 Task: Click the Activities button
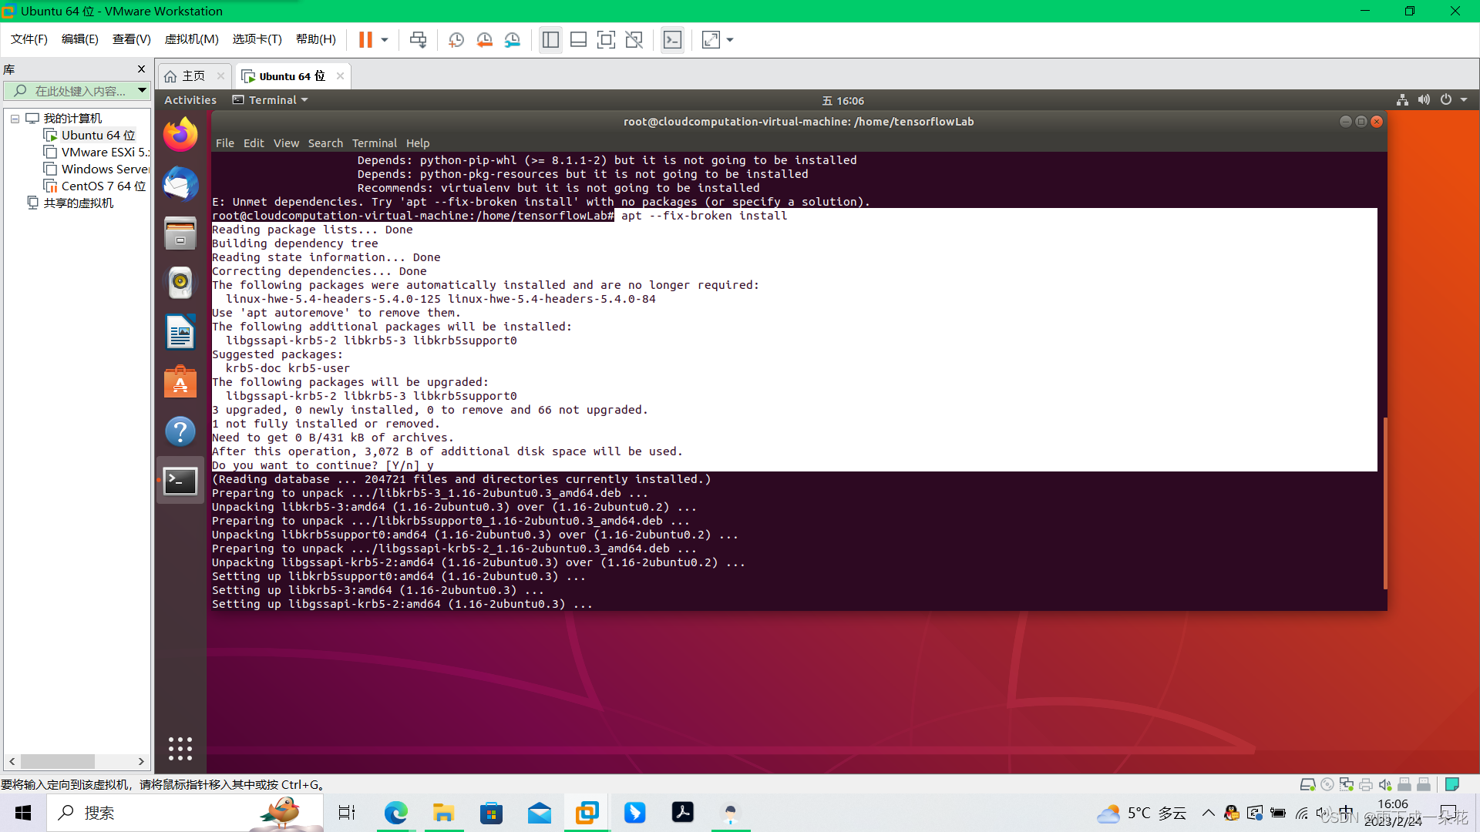click(190, 100)
